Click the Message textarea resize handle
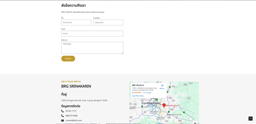The height and width of the screenshot is (124, 256). (x=122, y=53)
